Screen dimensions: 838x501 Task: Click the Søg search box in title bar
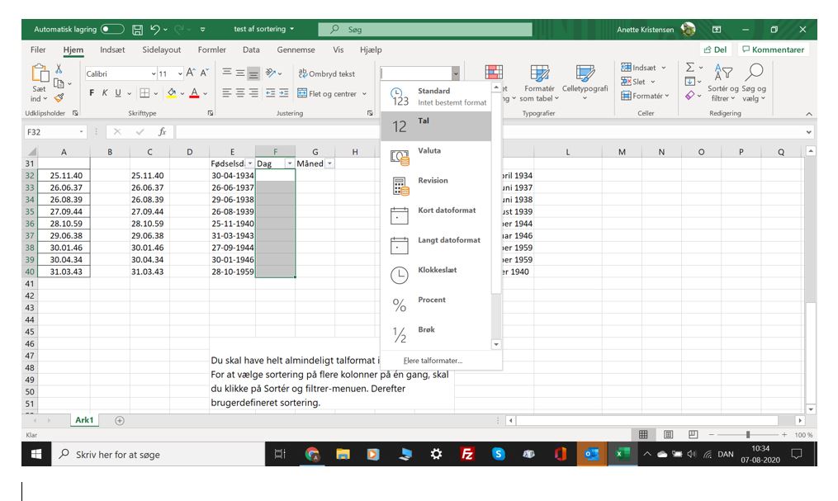coord(425,30)
